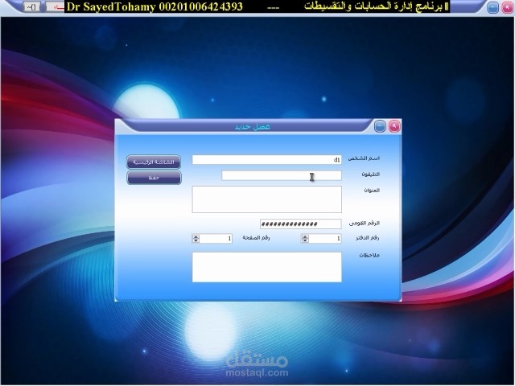Click the ~0 button in main title bar
The image size is (515, 386).
pos(32,7)
